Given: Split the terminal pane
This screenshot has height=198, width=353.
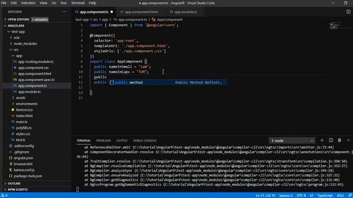Looking at the screenshot, I should click(331, 140).
